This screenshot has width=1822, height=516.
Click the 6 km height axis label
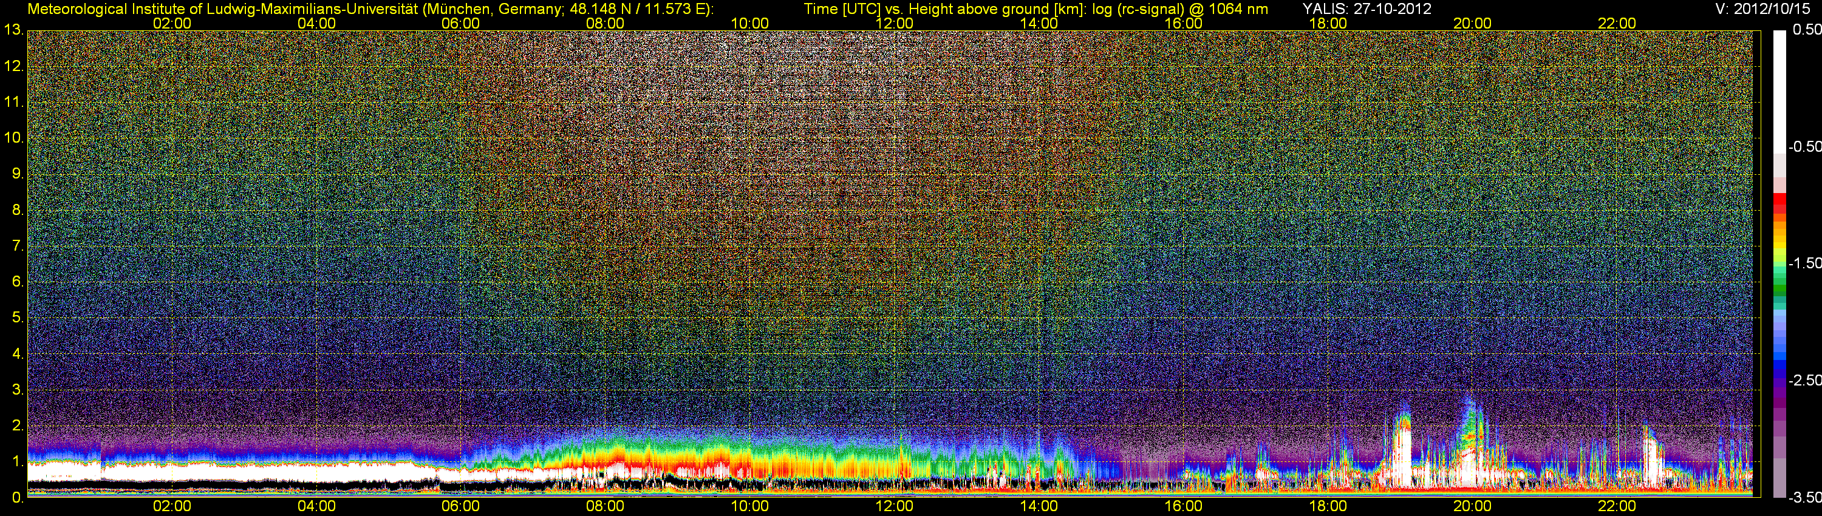pyautogui.click(x=17, y=282)
